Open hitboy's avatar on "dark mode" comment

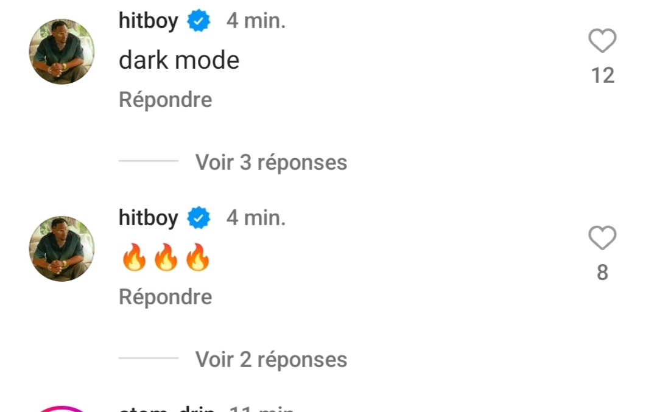[x=61, y=52]
